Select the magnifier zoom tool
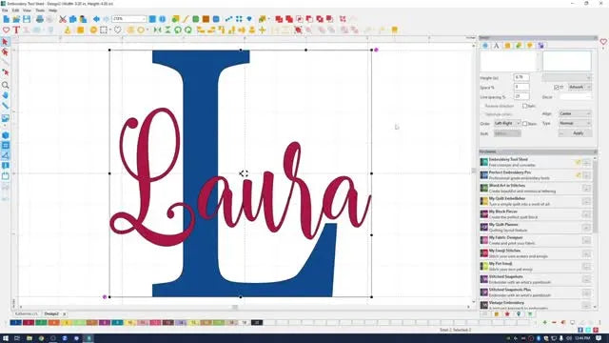The image size is (609, 343). [5, 85]
